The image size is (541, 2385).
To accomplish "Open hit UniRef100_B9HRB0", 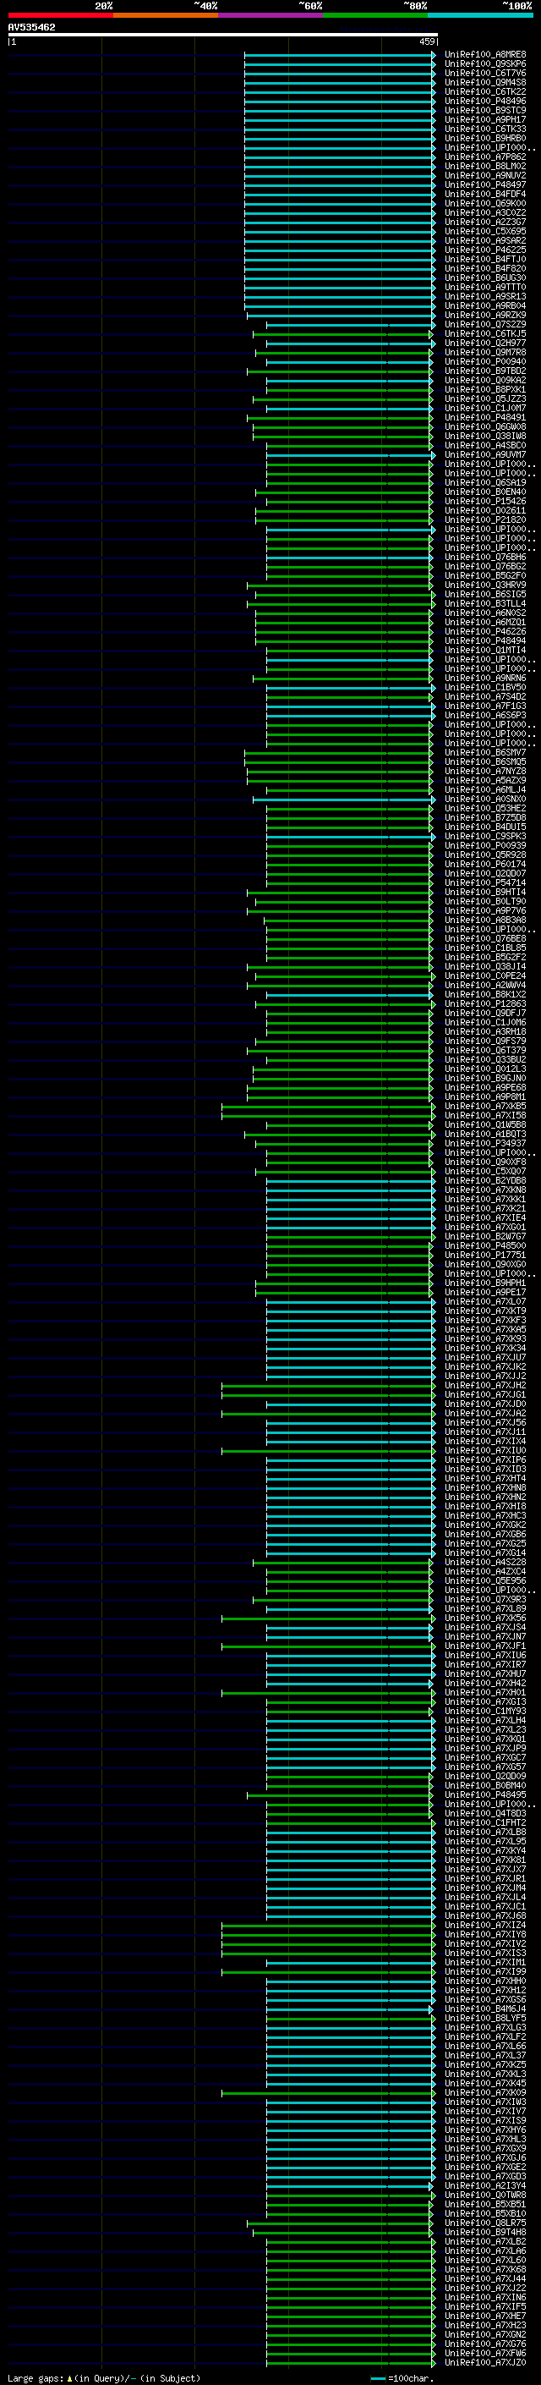I will [485, 138].
